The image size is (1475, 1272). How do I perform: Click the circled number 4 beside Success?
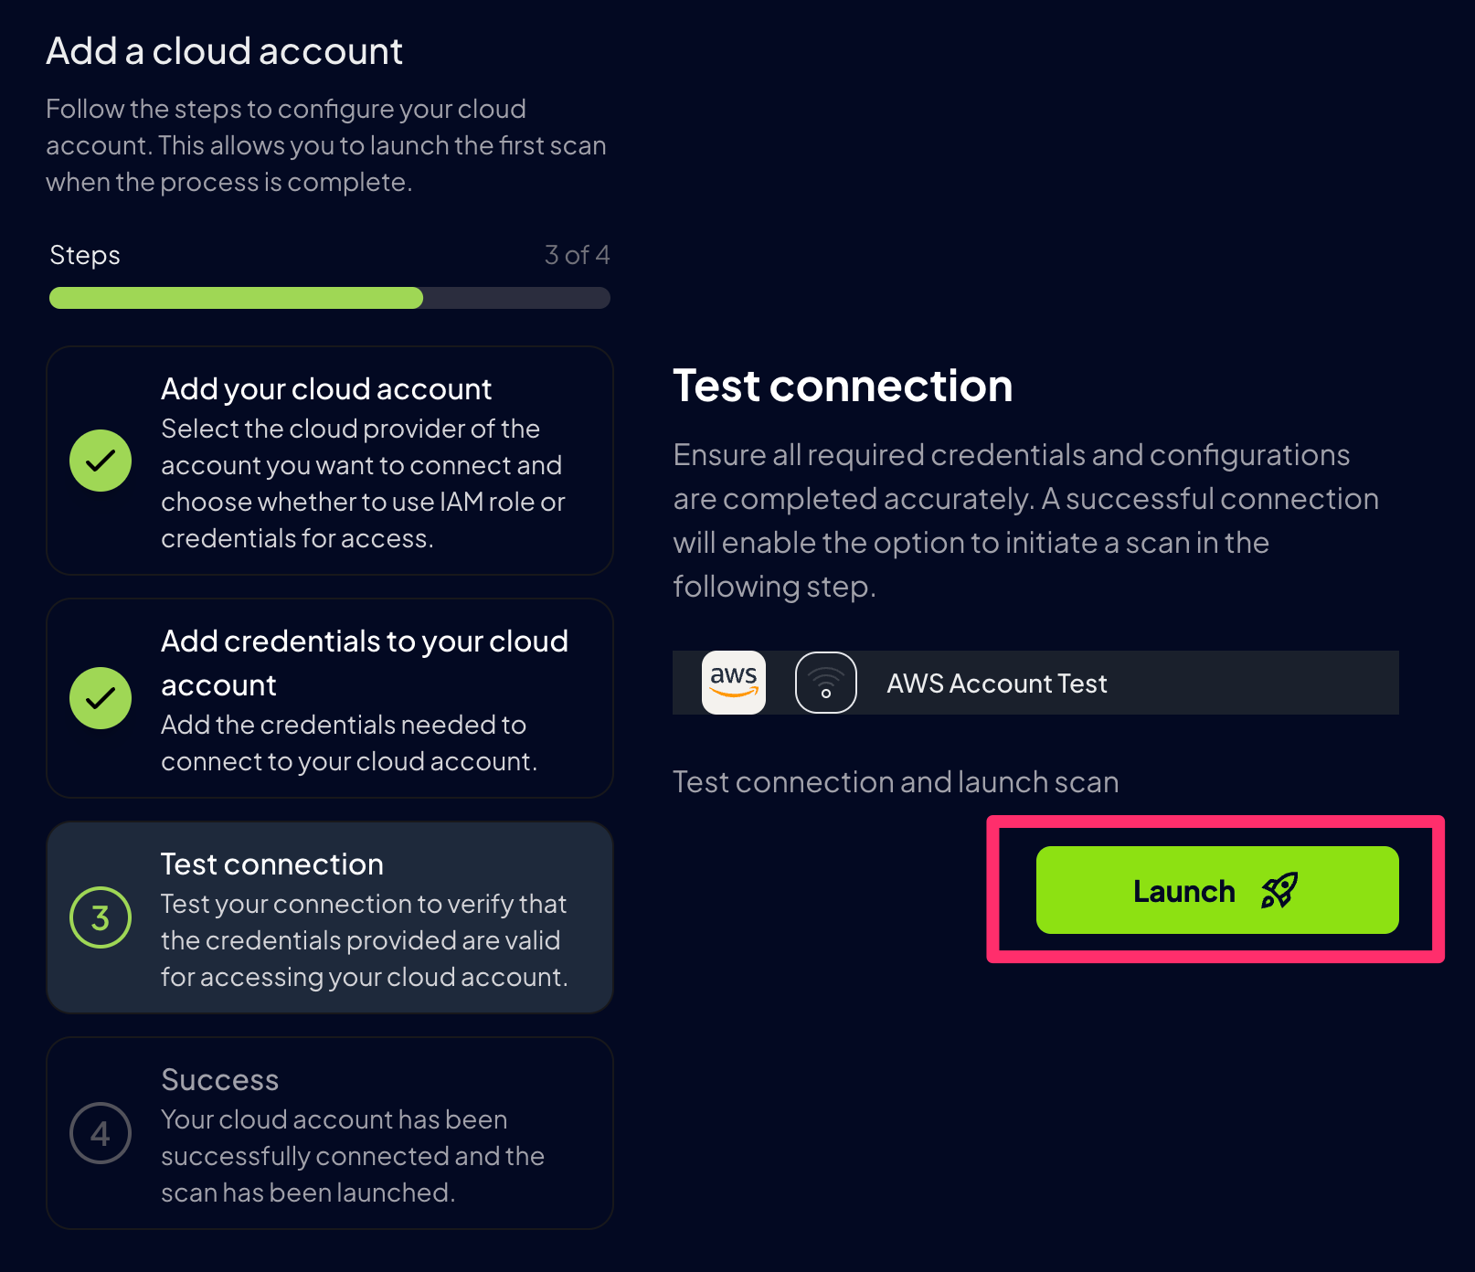tap(101, 1133)
